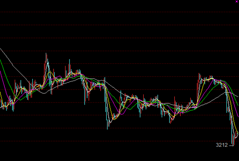
Task: Click the topmost dotted red gridline
Action: point(119,12)
